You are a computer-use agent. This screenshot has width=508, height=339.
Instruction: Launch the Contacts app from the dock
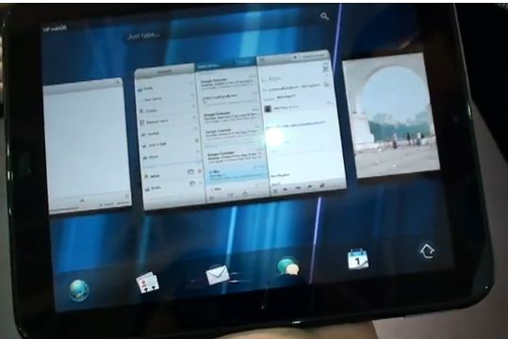pyautogui.click(x=148, y=282)
